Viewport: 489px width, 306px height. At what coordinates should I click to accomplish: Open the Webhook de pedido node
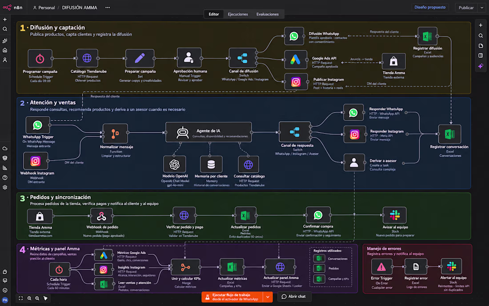(101, 216)
